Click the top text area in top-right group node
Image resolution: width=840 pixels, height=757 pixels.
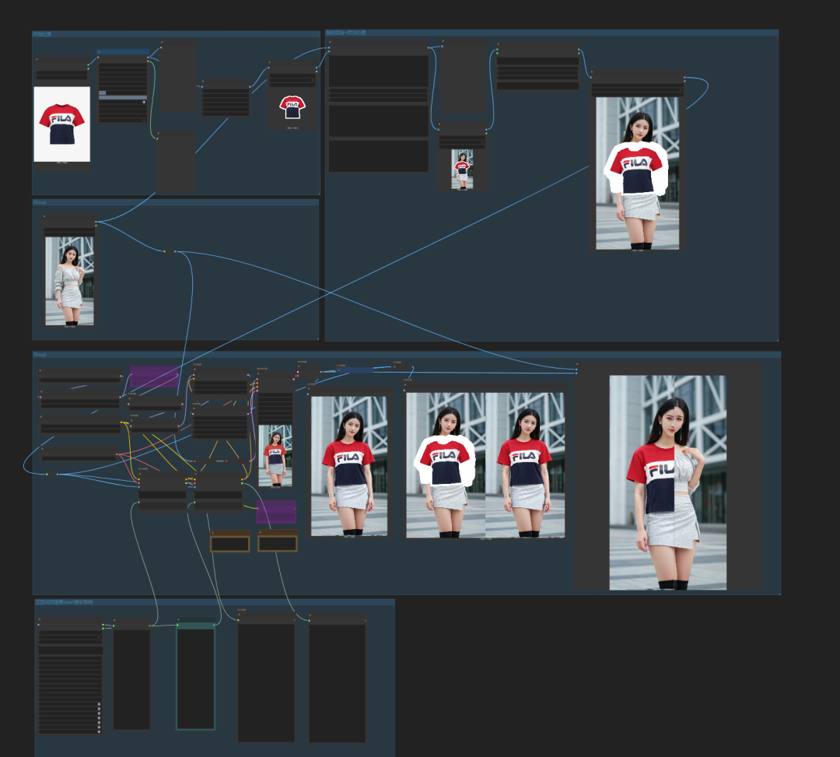click(379, 72)
